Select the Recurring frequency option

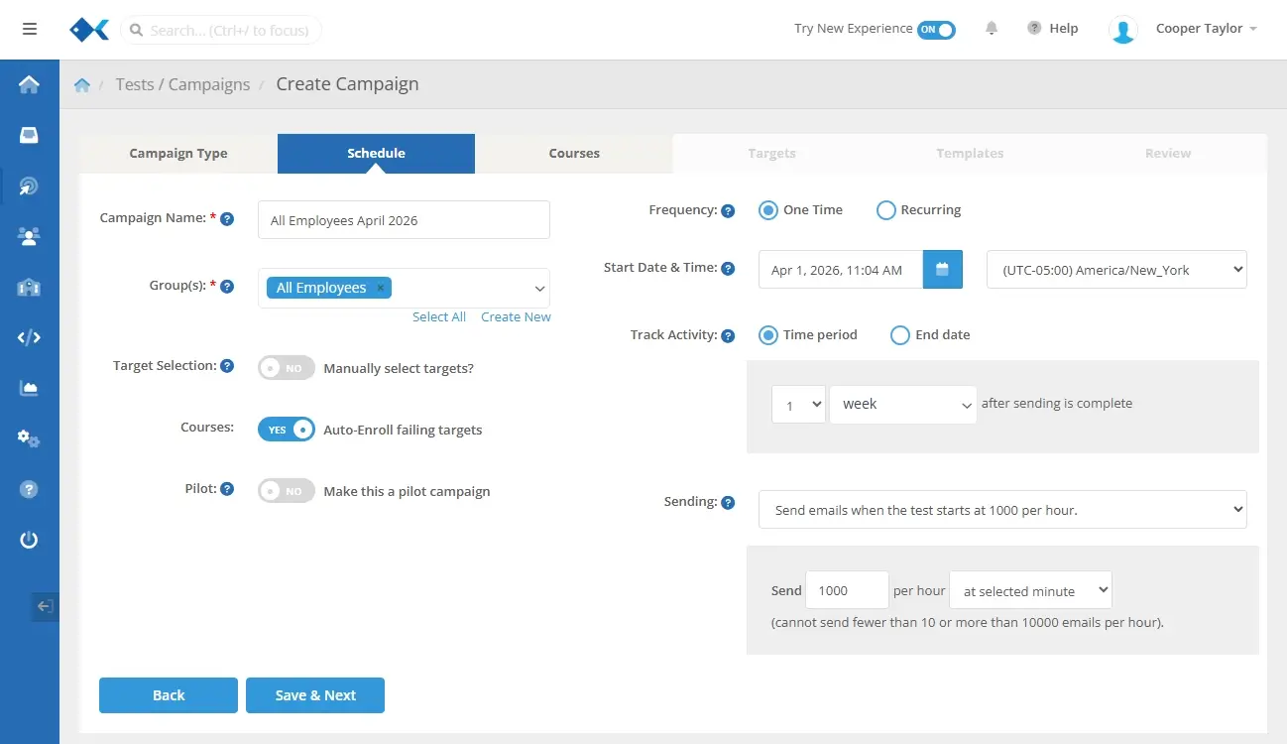click(x=886, y=210)
